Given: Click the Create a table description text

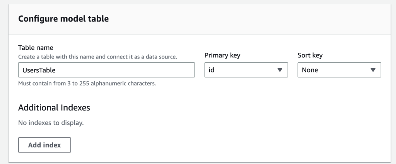Looking at the screenshot, I should 97,57.
